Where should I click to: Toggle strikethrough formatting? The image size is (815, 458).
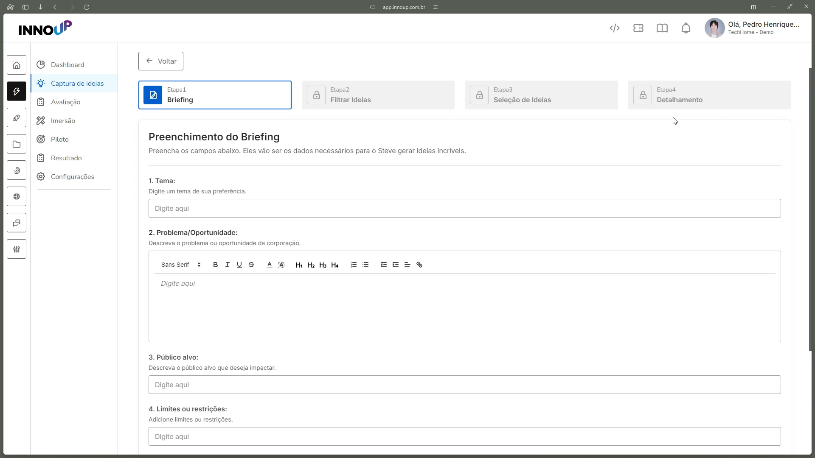click(x=251, y=265)
